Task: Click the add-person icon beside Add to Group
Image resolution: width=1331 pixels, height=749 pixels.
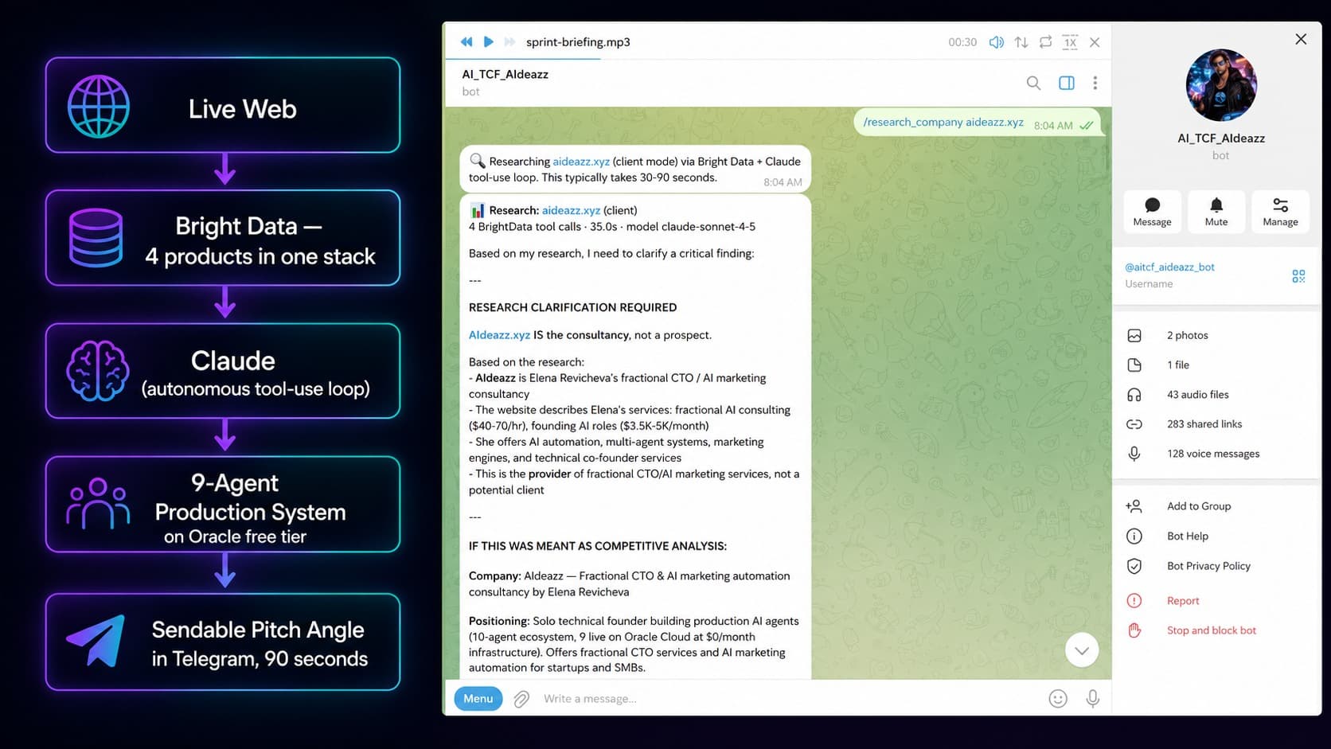Action: tap(1134, 505)
